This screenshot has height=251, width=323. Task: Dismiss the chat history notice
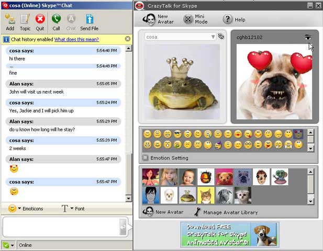pos(128,39)
